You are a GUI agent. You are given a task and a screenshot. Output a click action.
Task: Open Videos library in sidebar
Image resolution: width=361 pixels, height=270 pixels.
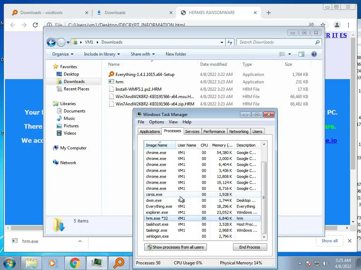click(70, 133)
